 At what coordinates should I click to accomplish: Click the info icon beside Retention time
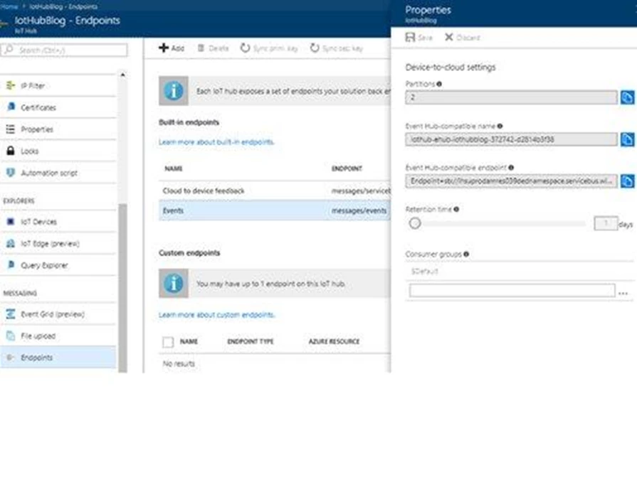456,210
